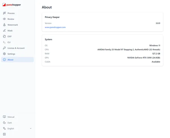This screenshot has height=138, width=170.
Task: Click the EXIF file icon
Action: (4, 36)
